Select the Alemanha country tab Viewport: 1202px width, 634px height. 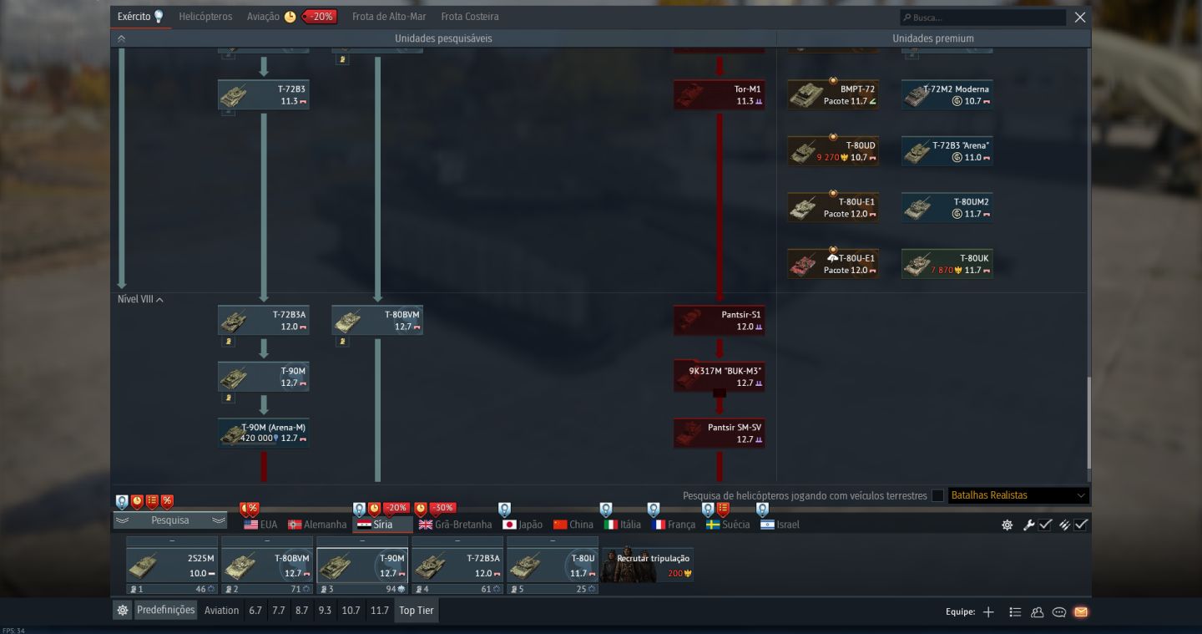(317, 525)
